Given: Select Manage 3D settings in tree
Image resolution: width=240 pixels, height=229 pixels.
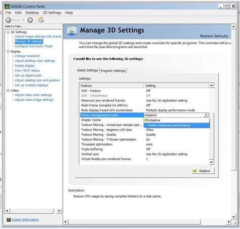Looking at the screenshot, I should (29, 42).
